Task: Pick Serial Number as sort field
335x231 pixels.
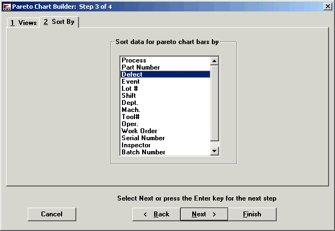Action: pos(143,138)
